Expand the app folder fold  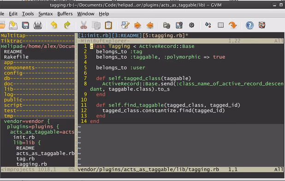coord(37,62)
